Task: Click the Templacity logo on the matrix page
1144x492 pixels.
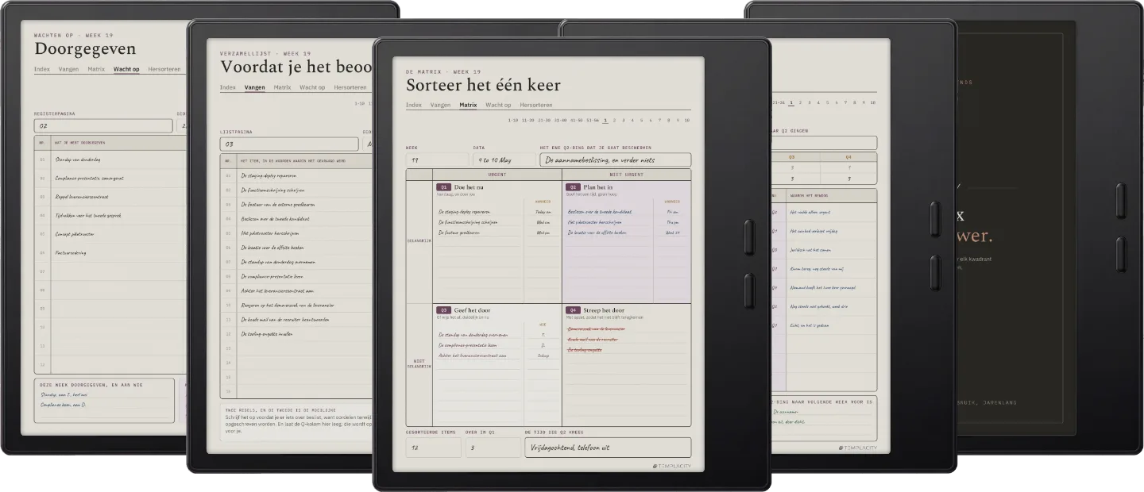Action: coord(671,466)
